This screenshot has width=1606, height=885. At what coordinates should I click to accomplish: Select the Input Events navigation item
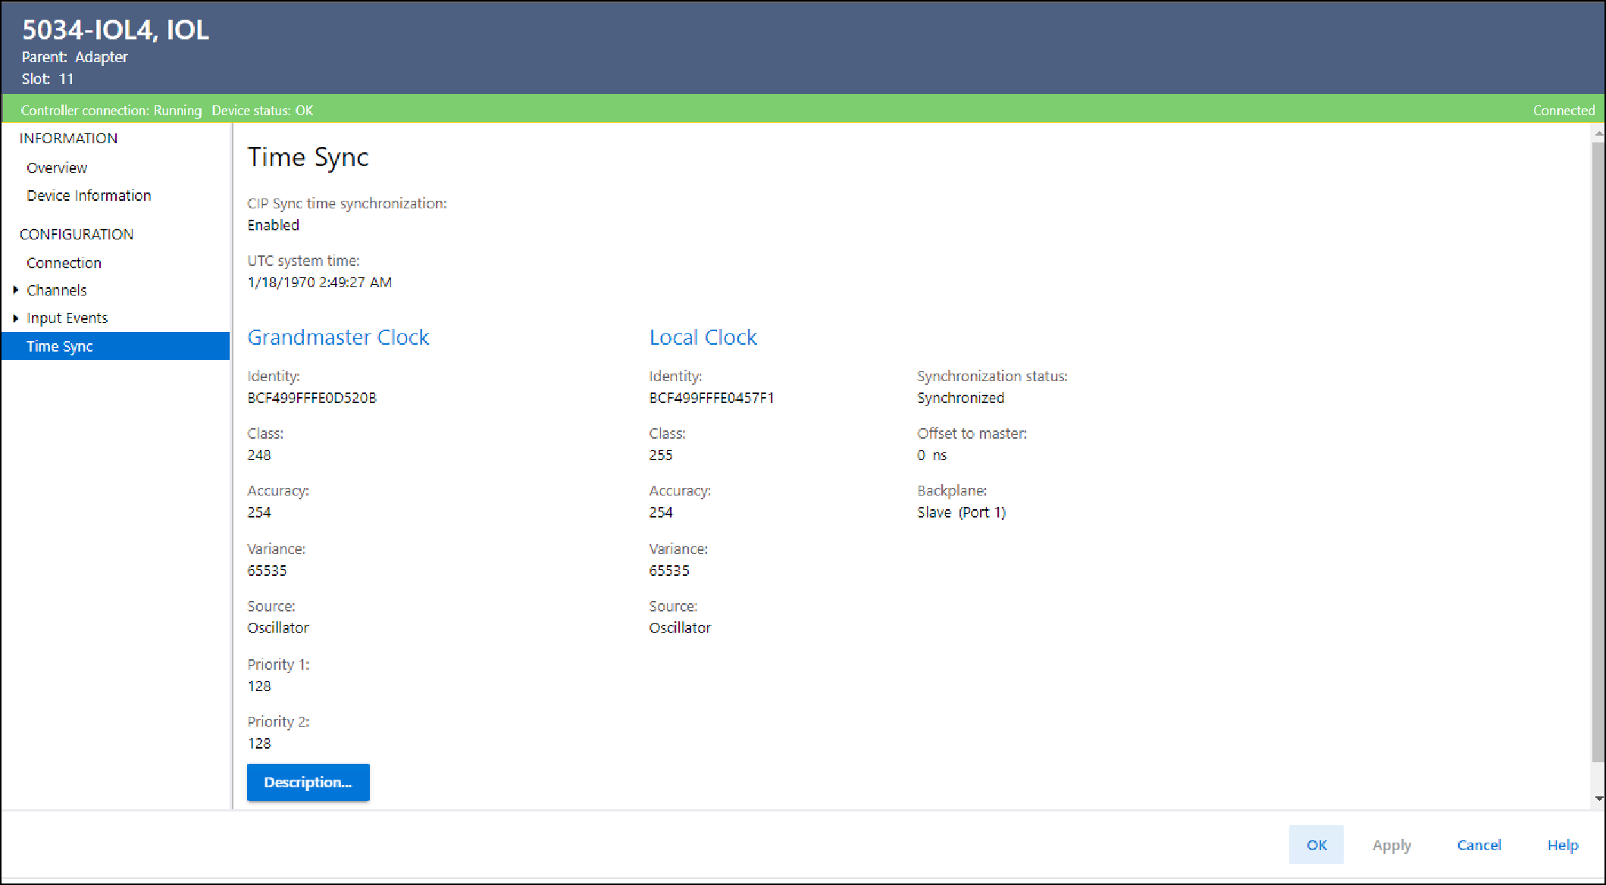click(x=67, y=318)
